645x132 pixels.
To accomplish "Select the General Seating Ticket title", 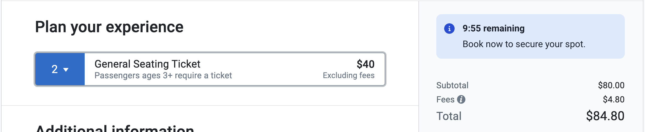I will coord(147,64).
